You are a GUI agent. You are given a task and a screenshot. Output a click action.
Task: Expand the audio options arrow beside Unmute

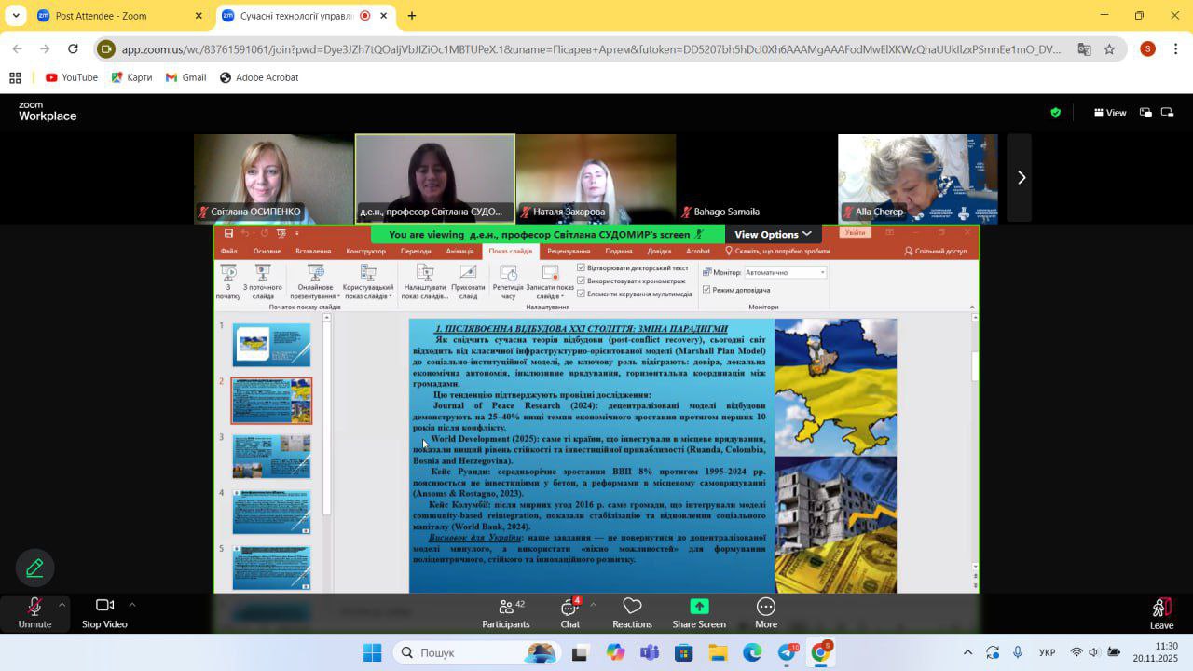(62, 604)
